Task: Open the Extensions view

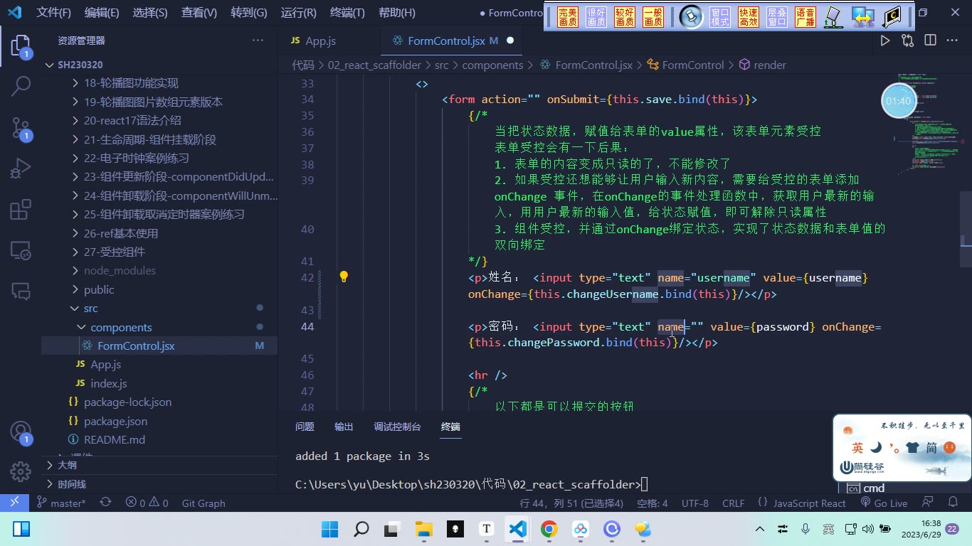Action: coord(21,210)
